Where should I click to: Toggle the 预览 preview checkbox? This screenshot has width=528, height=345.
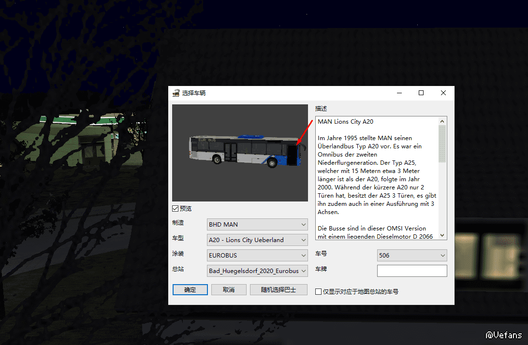[x=175, y=209]
